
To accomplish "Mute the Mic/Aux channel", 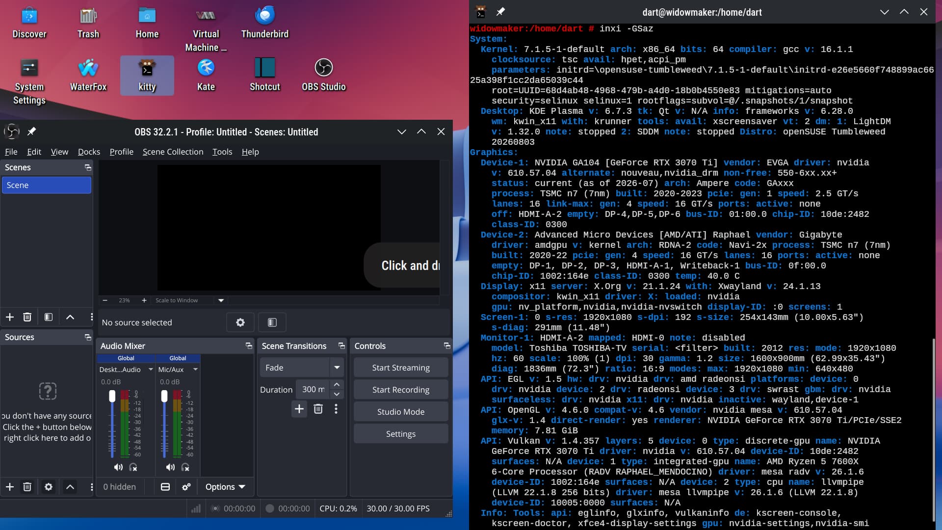I will coord(170,467).
